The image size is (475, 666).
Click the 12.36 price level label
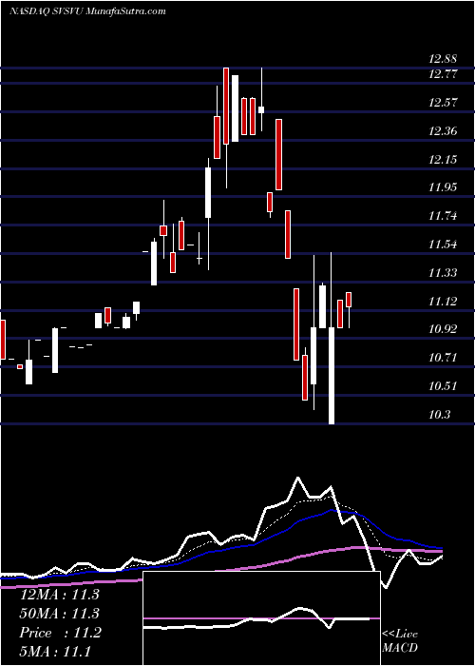point(444,131)
